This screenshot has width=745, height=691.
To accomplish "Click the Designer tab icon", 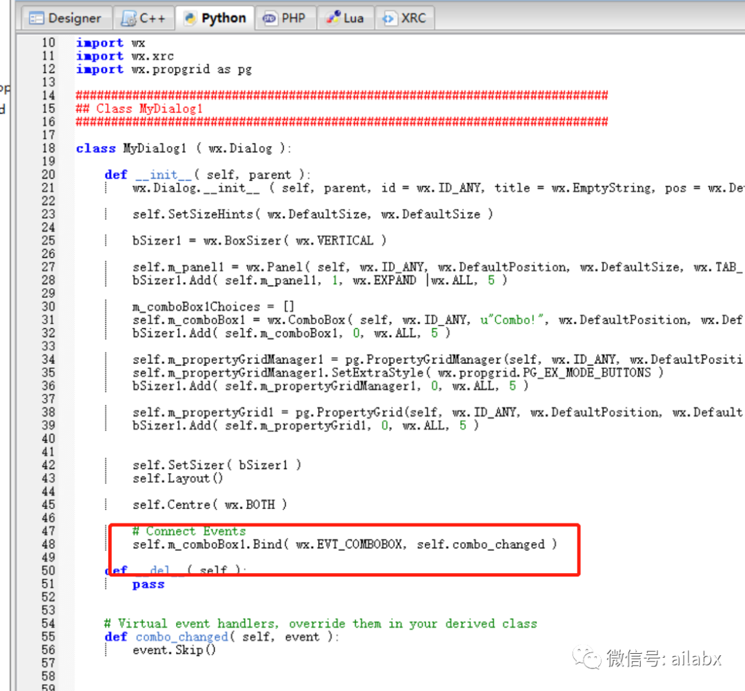I will point(36,19).
